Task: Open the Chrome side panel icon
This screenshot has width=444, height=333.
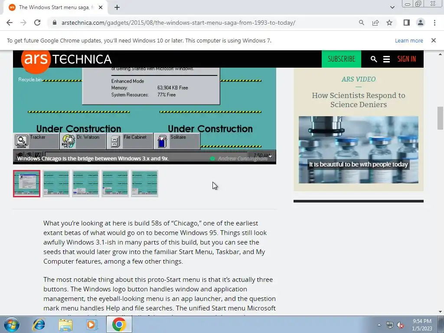Action: 407,23
